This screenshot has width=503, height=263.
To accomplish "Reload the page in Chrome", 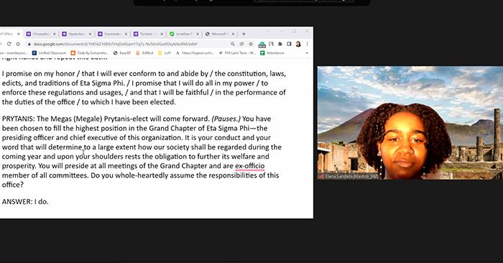I will 9,44.
